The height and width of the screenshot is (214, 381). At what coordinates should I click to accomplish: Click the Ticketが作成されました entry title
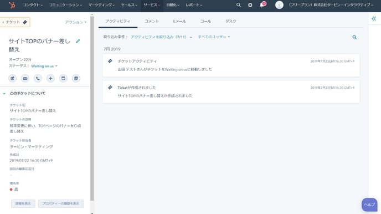click(137, 88)
